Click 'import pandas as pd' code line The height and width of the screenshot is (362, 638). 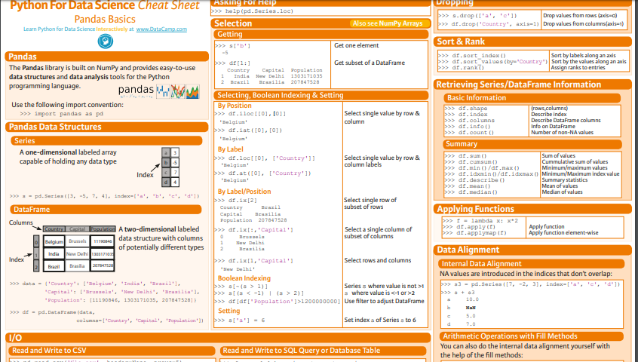click(x=61, y=114)
